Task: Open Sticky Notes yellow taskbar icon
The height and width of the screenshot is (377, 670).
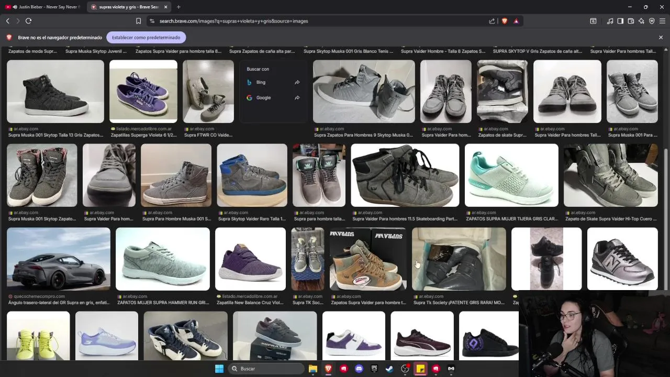Action: (420, 369)
